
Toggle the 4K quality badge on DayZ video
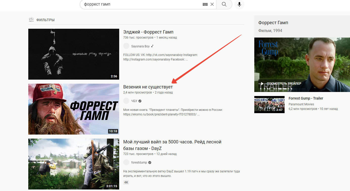coord(126,182)
